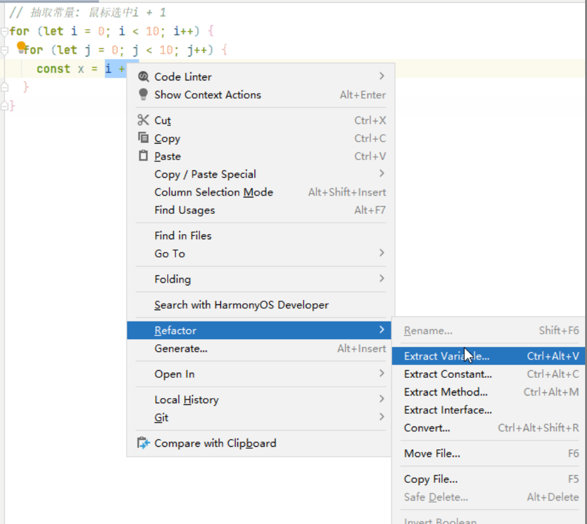Choose Move File...

(489, 453)
